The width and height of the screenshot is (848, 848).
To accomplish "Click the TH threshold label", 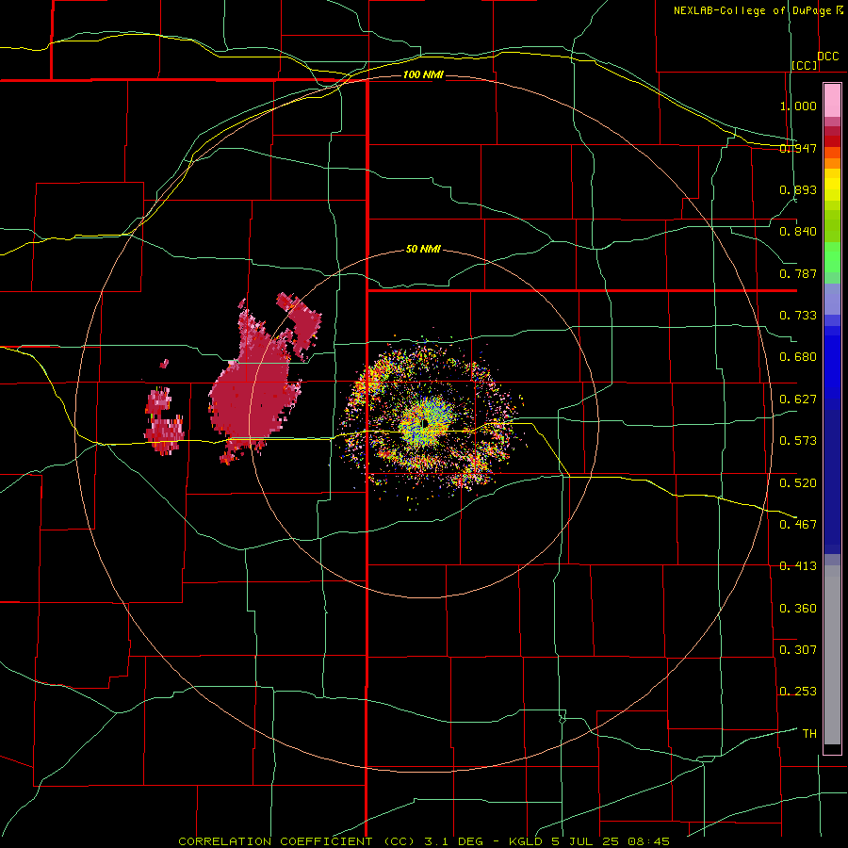I will pyautogui.click(x=809, y=733).
